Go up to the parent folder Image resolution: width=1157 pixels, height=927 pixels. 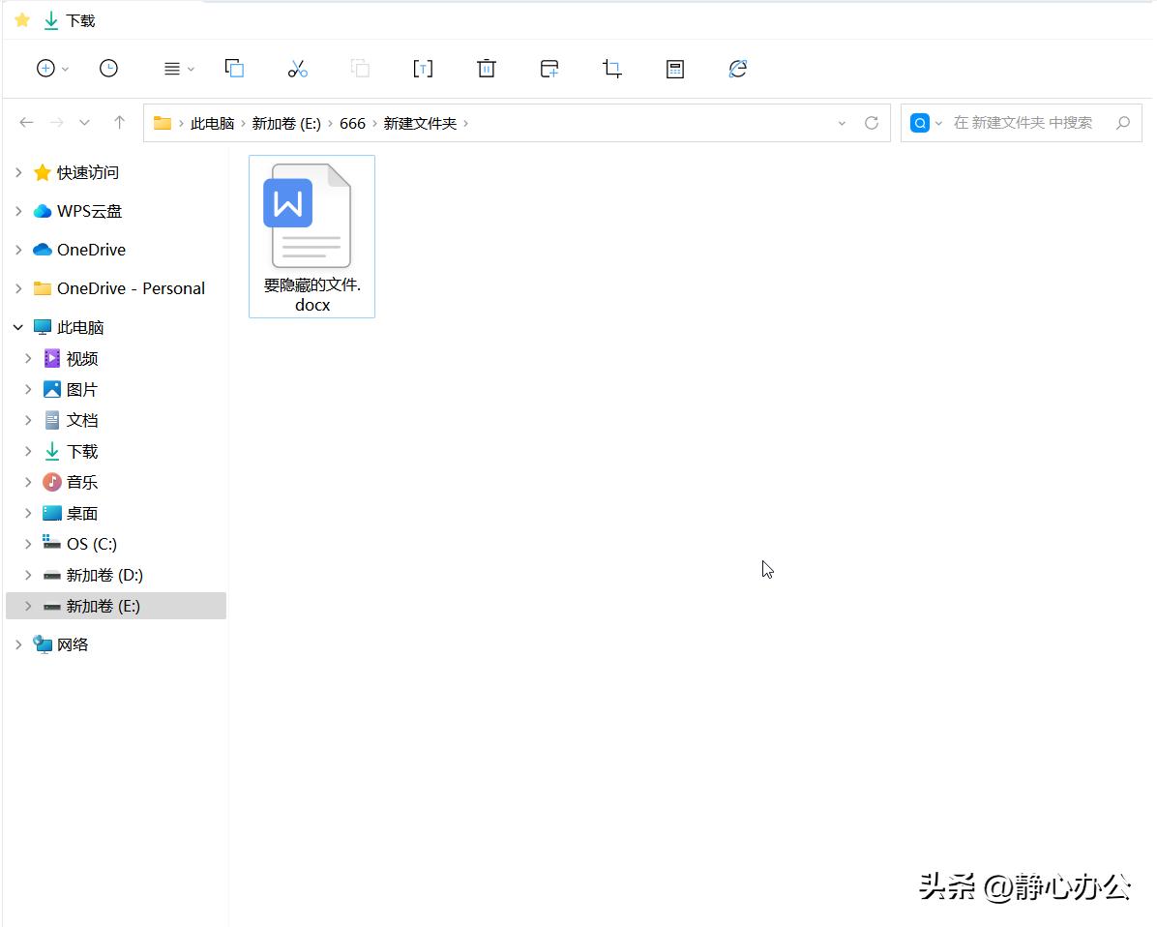coord(118,122)
